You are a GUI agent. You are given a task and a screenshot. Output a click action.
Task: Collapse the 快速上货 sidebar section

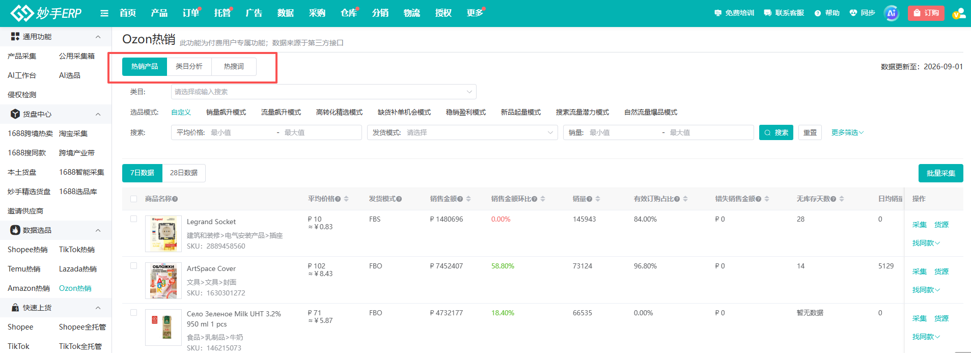tap(98, 308)
